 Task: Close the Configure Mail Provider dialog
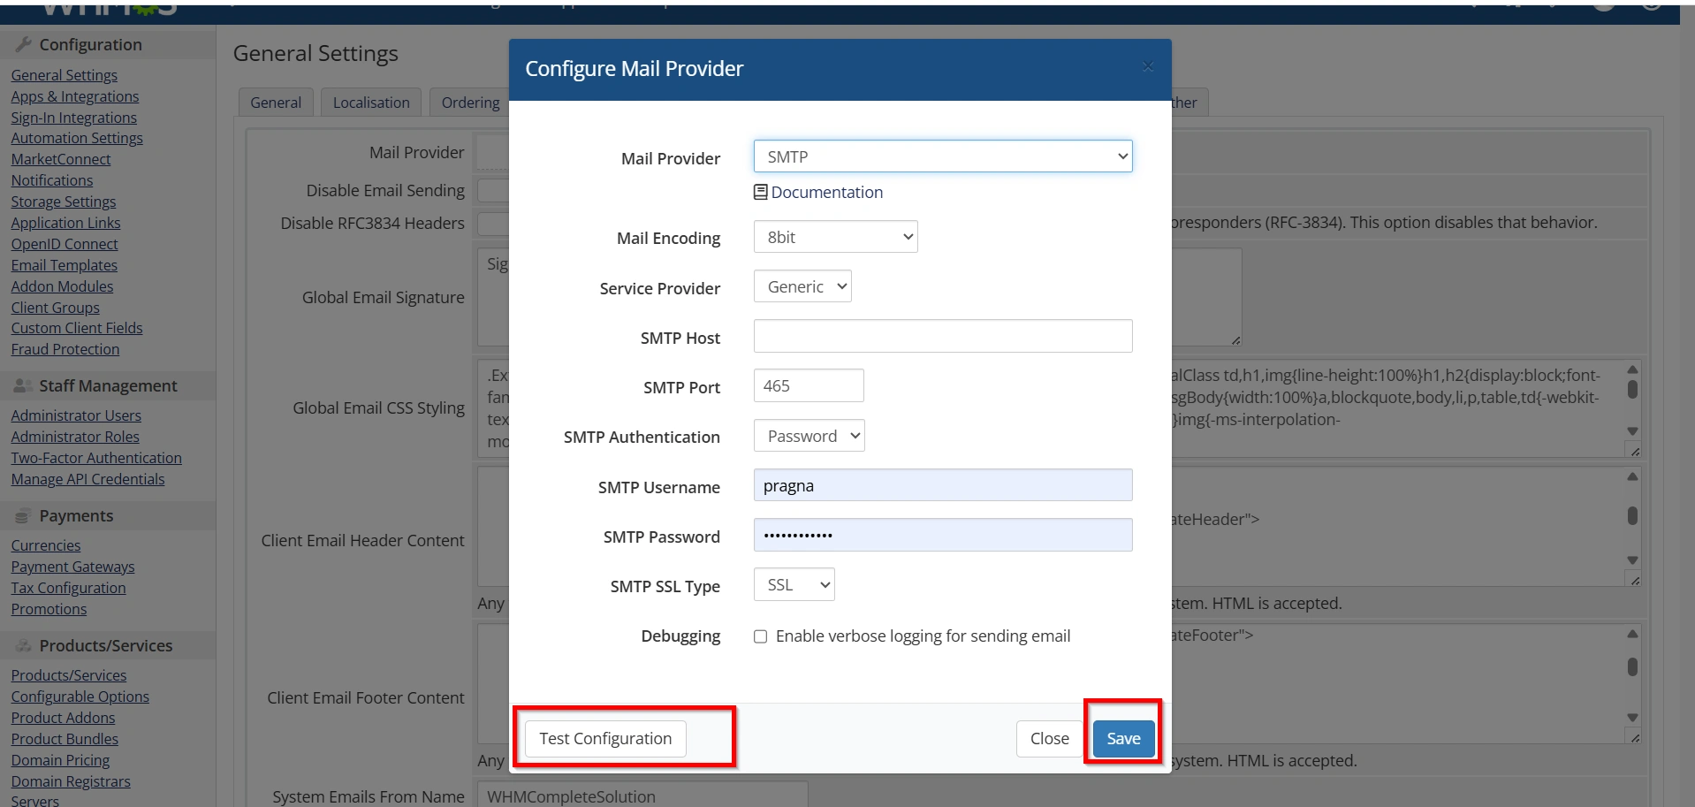tap(1147, 66)
